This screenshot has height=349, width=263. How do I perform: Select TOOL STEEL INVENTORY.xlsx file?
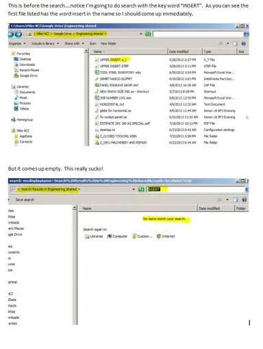click(x=118, y=73)
